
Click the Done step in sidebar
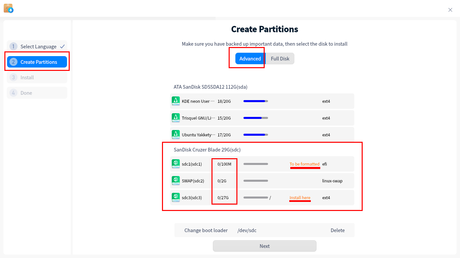coord(37,93)
